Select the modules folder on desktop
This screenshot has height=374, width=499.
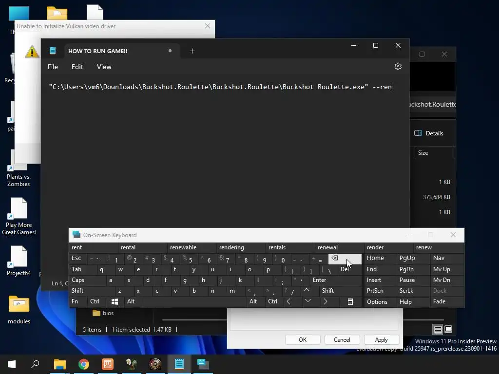(x=19, y=309)
